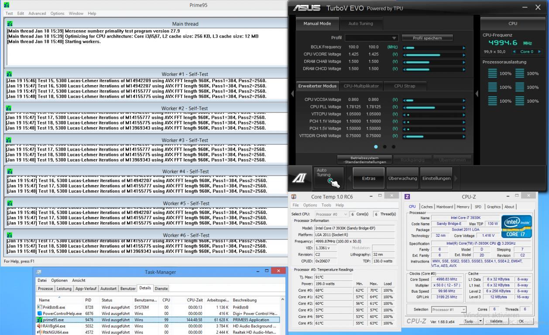Click Profil speichern button

427,38
